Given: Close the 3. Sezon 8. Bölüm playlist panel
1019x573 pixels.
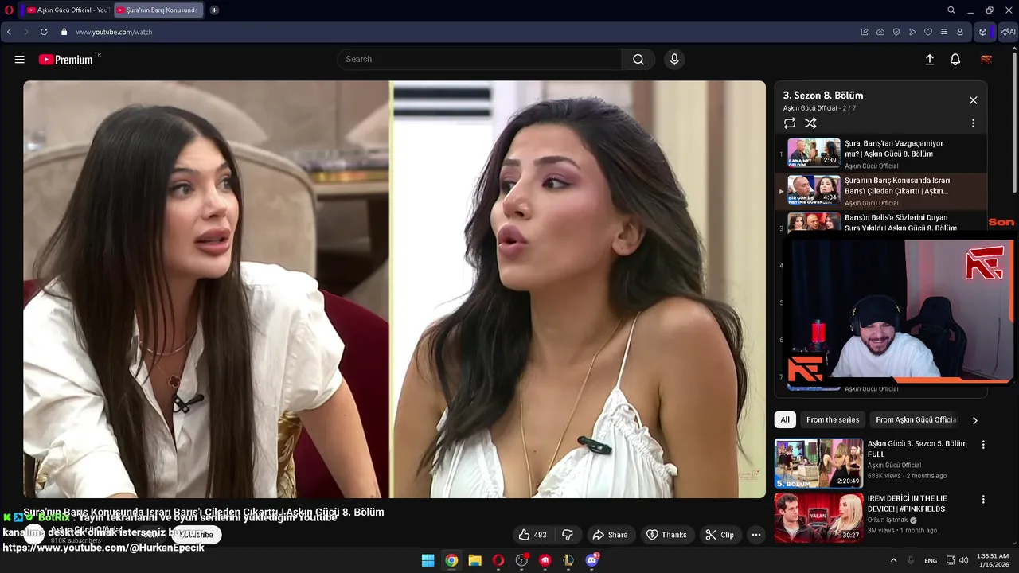Looking at the screenshot, I should point(973,100).
